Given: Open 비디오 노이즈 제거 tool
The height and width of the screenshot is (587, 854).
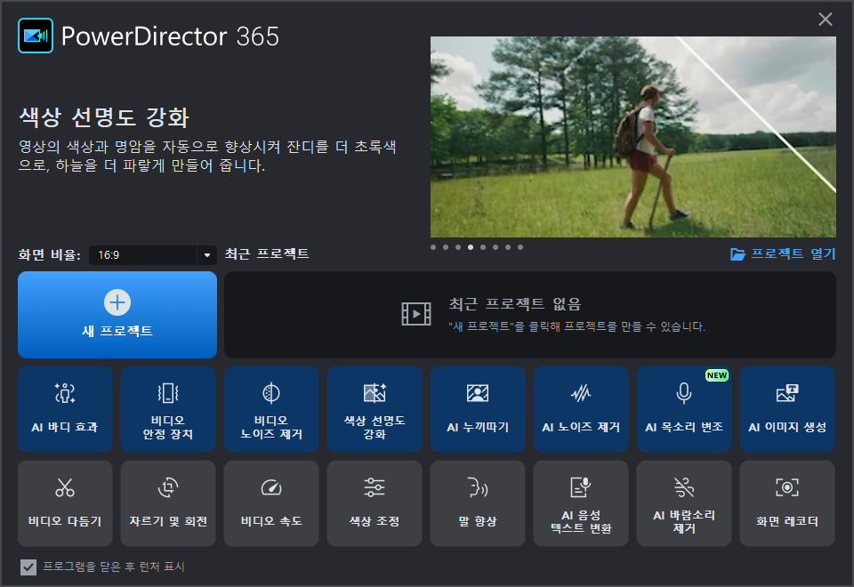Looking at the screenshot, I should (x=271, y=409).
